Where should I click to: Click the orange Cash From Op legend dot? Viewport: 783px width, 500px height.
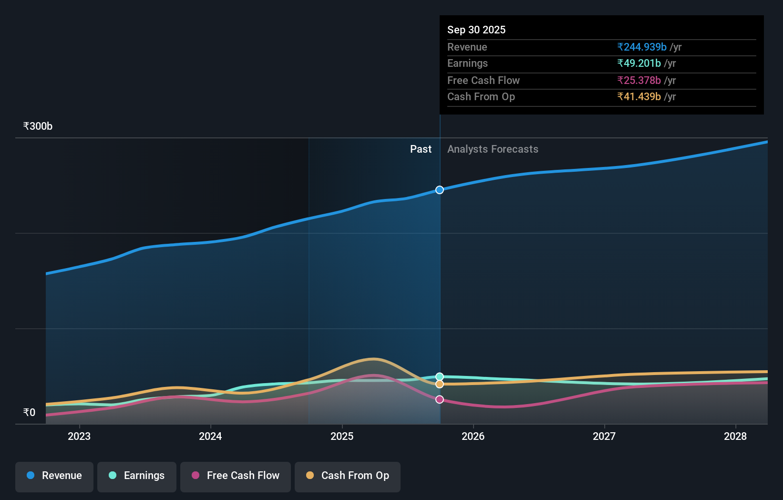[x=310, y=476]
